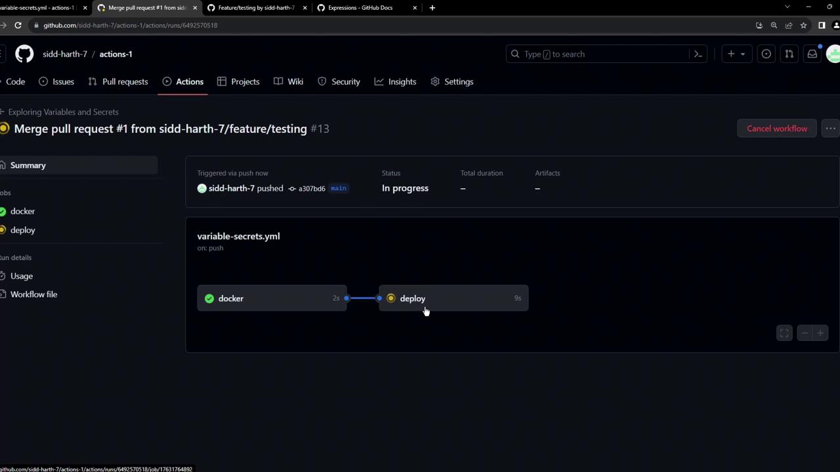Click the install app icon in address bar
Screen dimensions: 840x472
(759, 25)
